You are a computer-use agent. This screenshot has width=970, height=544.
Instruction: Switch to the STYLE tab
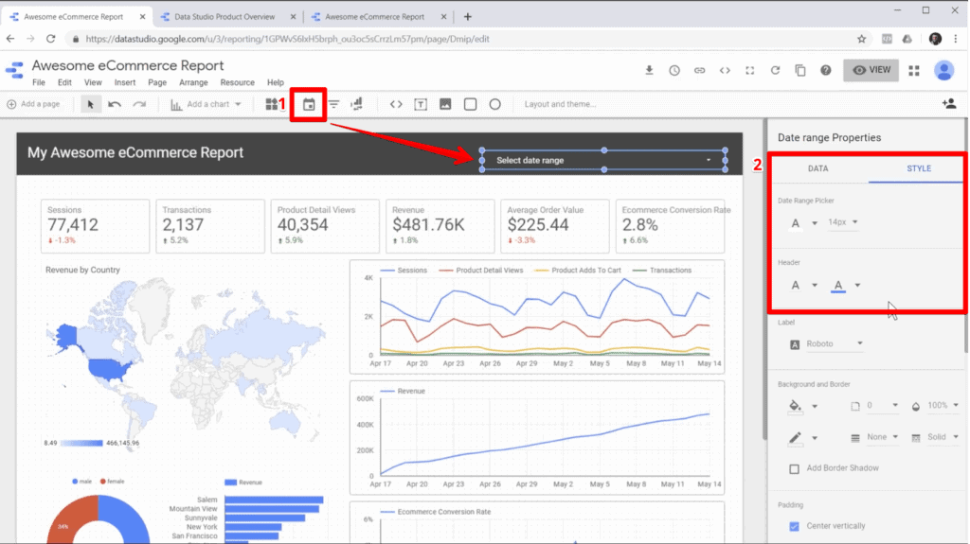pyautogui.click(x=919, y=168)
